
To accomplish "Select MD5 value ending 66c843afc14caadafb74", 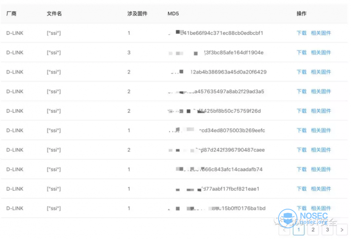I will tap(219, 169).
